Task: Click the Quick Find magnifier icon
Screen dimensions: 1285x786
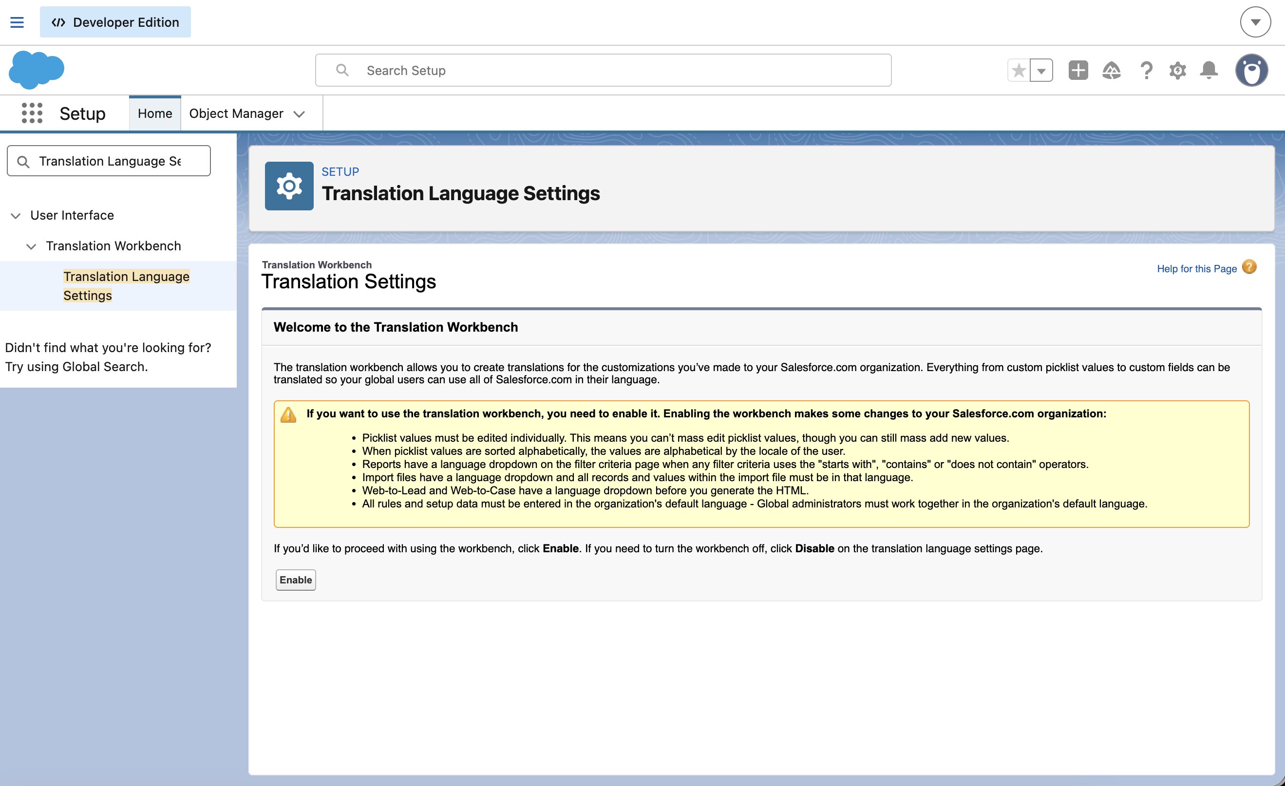Action: click(23, 162)
